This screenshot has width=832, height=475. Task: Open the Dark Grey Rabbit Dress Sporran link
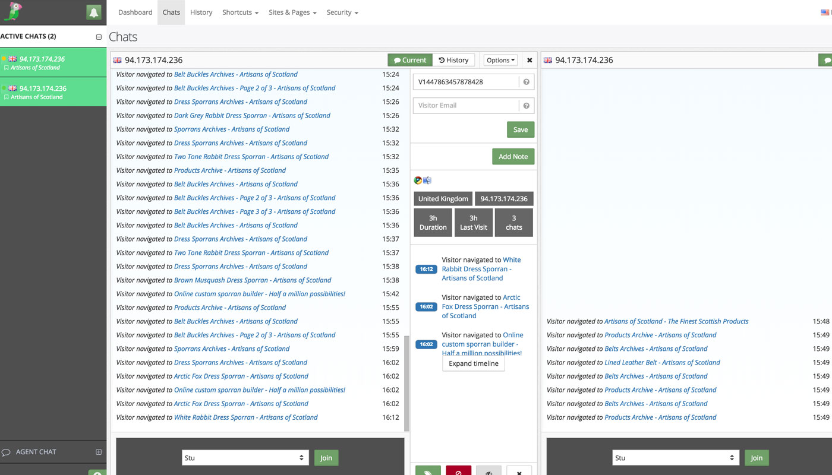252,116
